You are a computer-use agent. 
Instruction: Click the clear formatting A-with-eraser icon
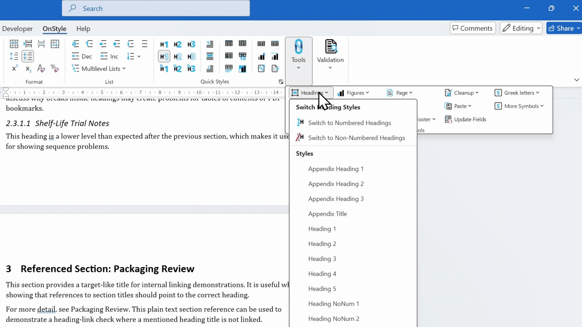click(41, 69)
